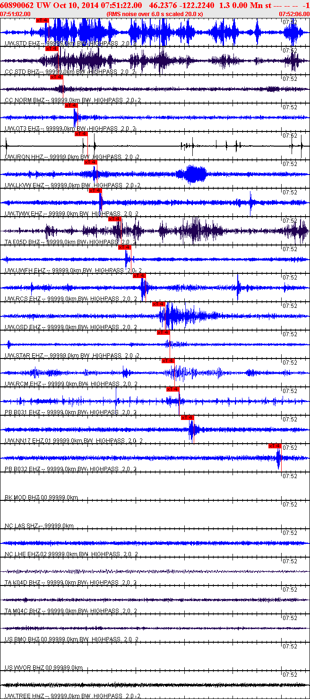Click the TA.F05D BHZ station label
The height and width of the screenshot is (699, 310).
pos(23,242)
